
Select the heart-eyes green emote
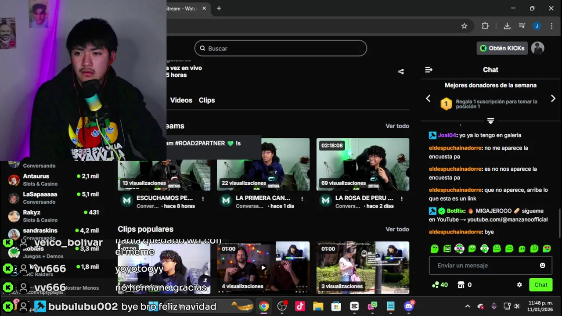[547, 249]
